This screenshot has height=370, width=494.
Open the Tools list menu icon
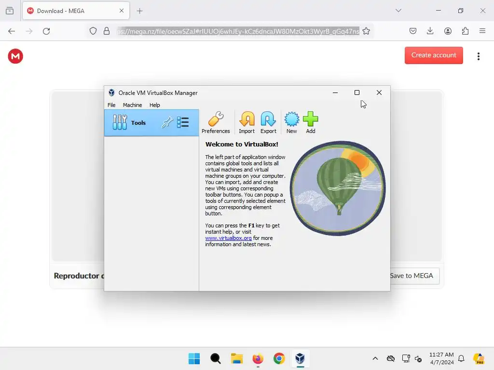tap(183, 122)
